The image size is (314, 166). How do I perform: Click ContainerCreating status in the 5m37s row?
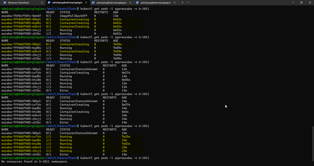[74, 105]
